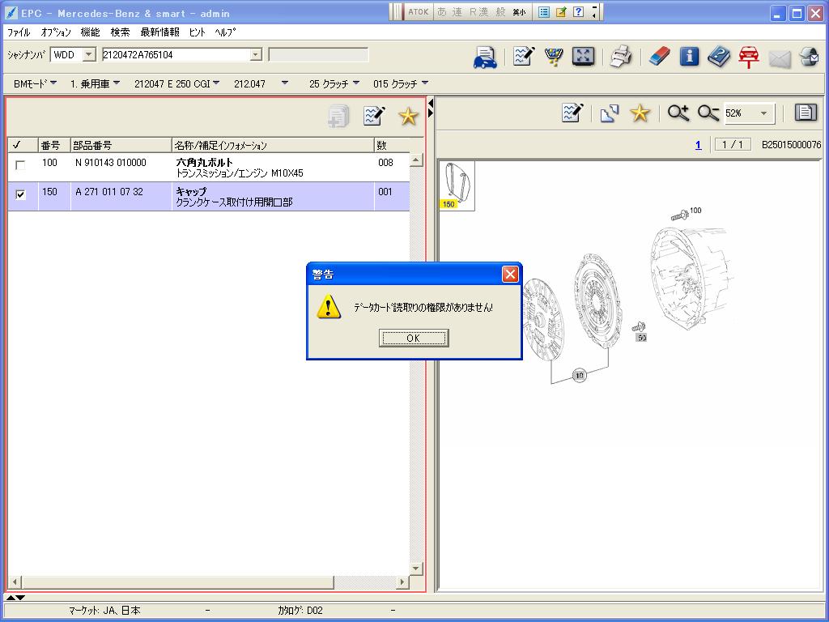Zoom in on the illustration
Screen dimensions: 829x622
(x=678, y=113)
